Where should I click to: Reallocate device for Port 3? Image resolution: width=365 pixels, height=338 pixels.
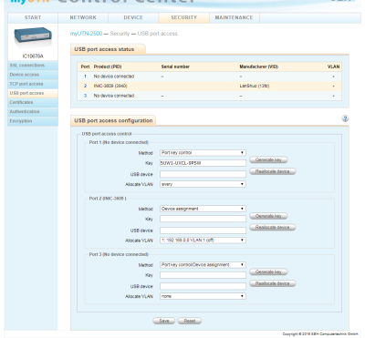[x=273, y=283]
